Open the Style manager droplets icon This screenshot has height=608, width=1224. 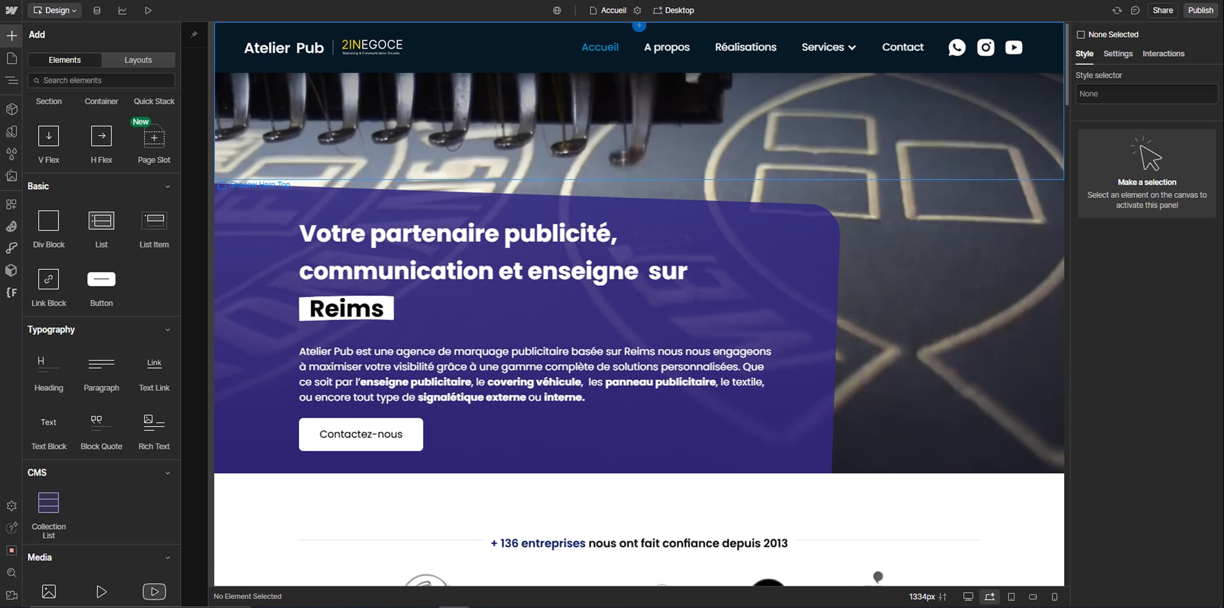tap(11, 153)
